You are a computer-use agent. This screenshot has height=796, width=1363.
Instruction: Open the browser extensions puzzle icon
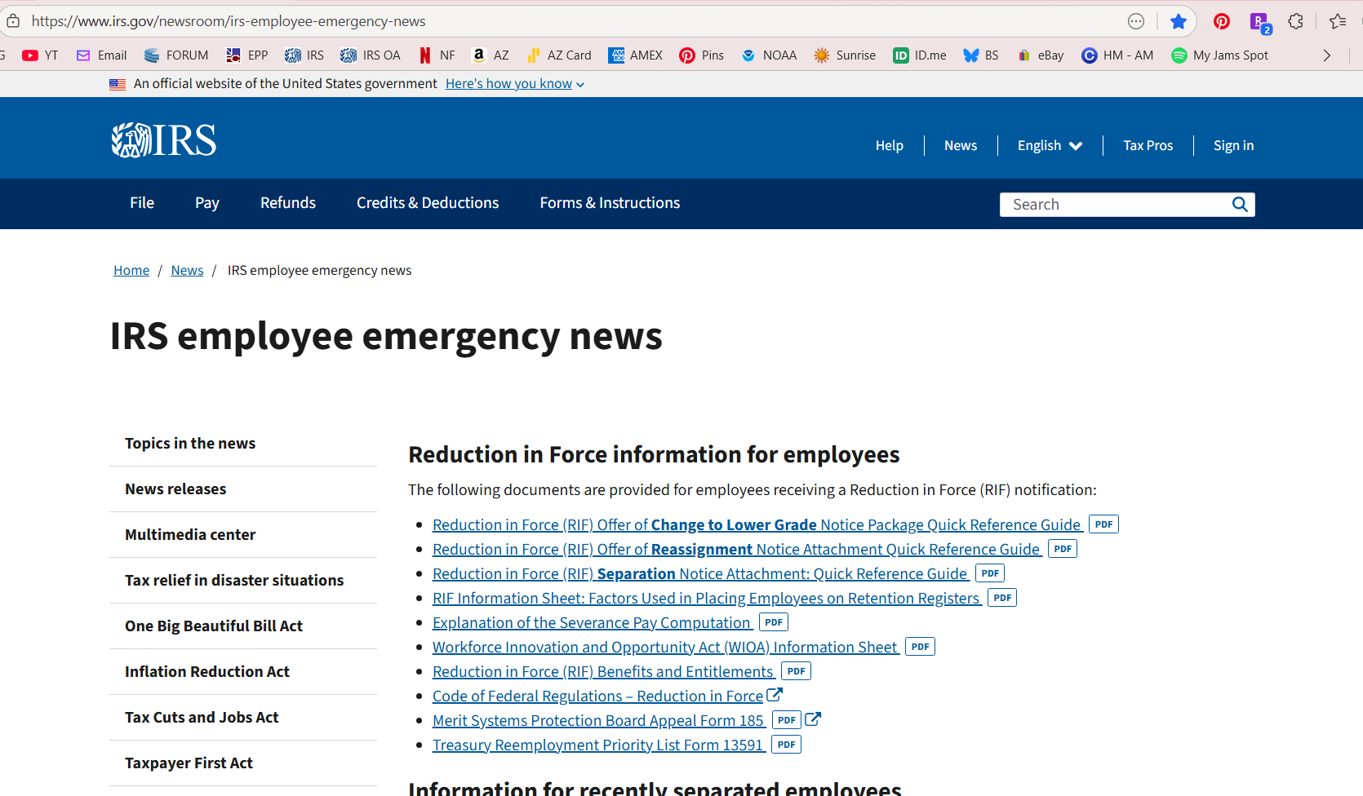1295,21
